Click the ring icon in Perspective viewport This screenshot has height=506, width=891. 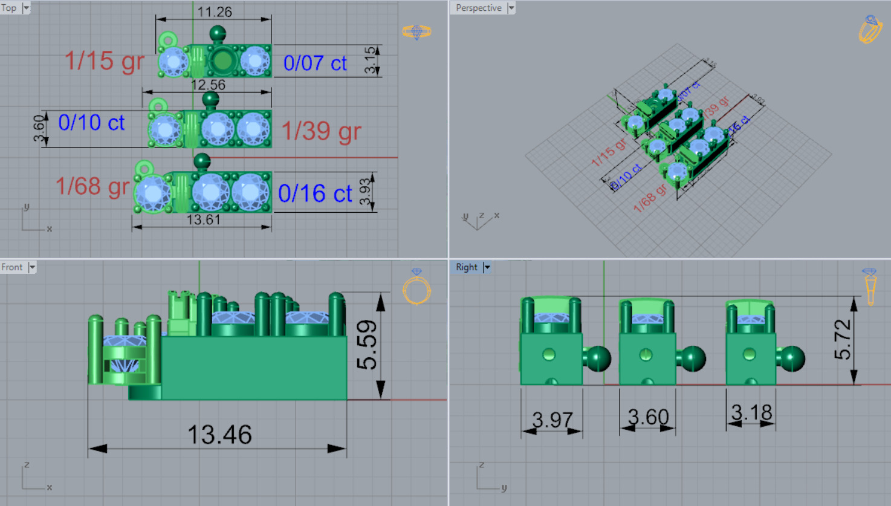pos(870,29)
